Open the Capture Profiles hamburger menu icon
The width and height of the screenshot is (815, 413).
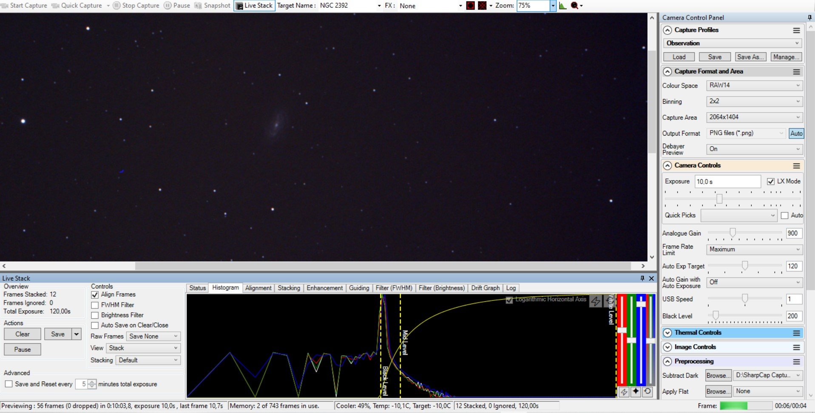[x=796, y=30]
